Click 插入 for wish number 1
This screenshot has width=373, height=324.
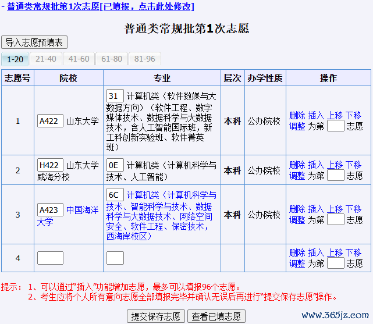(x=316, y=116)
